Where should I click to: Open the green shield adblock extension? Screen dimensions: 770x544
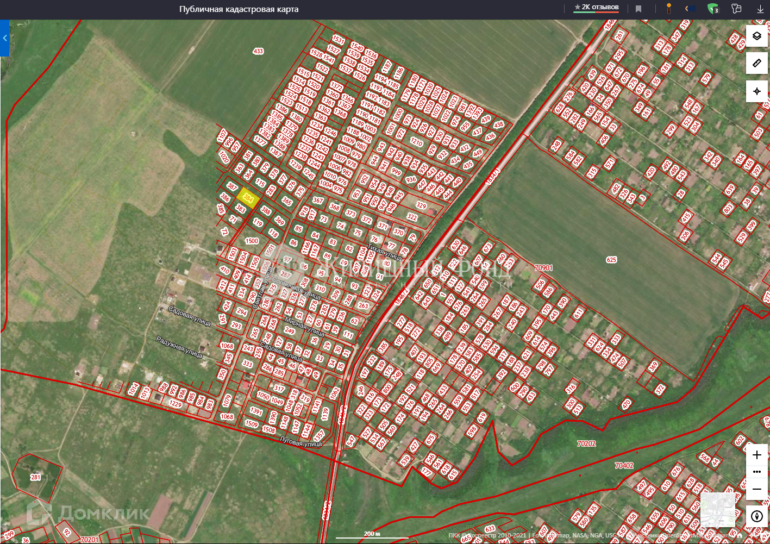coord(713,9)
